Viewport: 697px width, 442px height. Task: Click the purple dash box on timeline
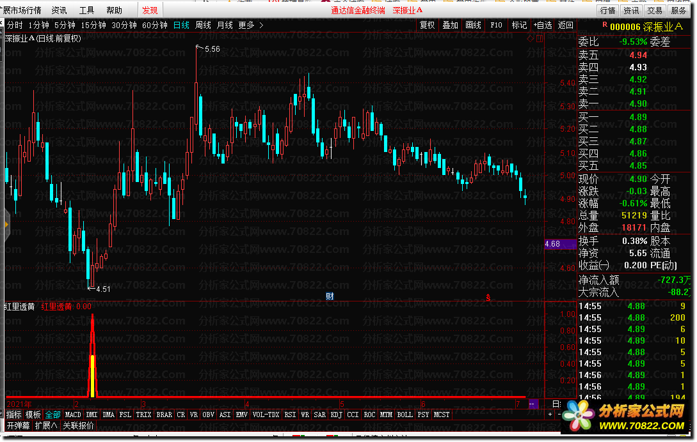pyautogui.click(x=533, y=404)
